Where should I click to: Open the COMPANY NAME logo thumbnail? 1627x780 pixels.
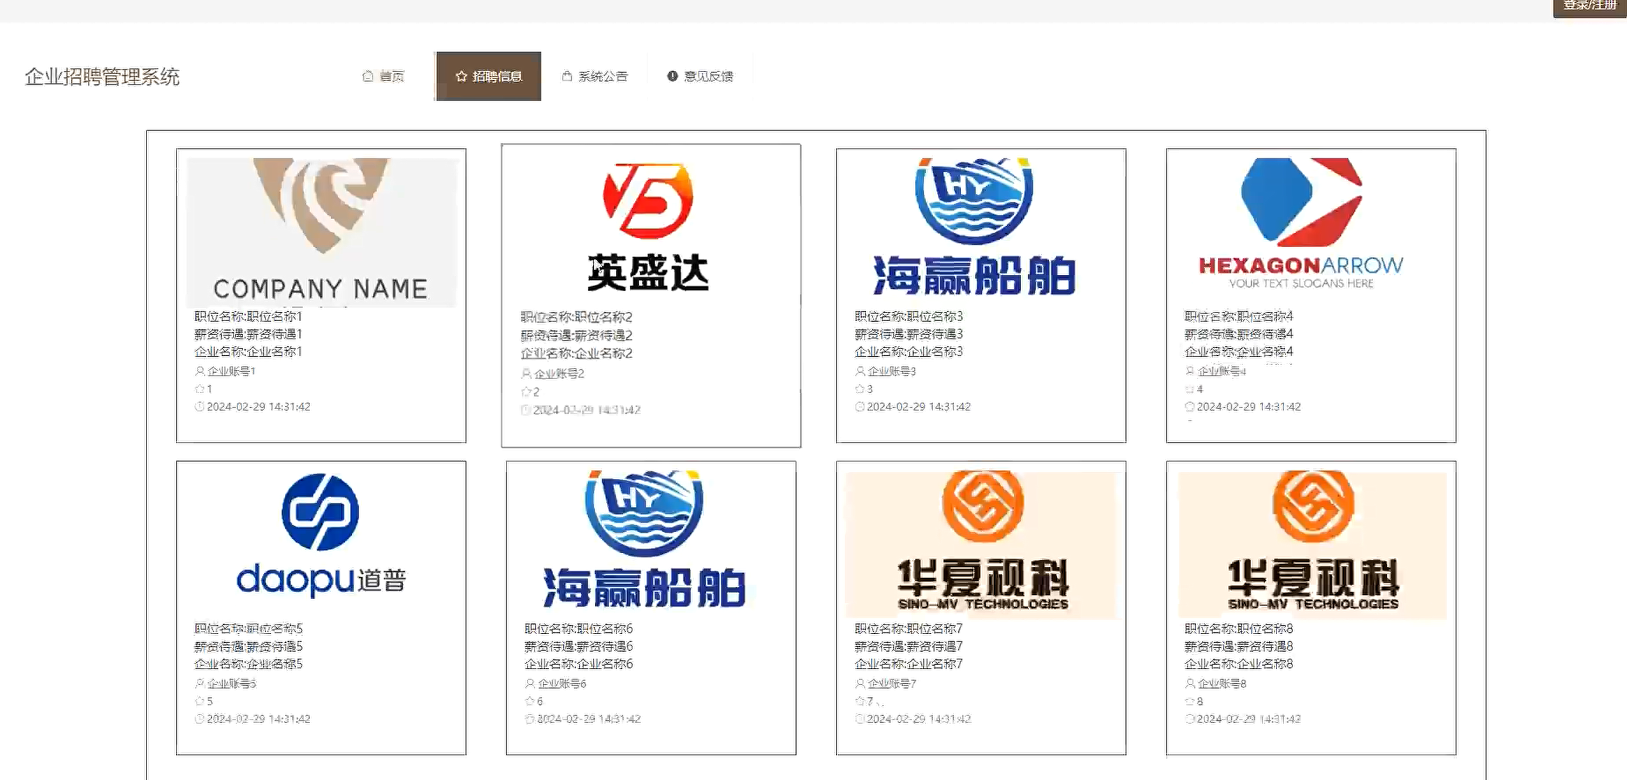click(x=322, y=232)
